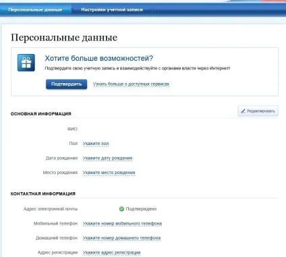Click the Персональные данные page heading

(64, 38)
